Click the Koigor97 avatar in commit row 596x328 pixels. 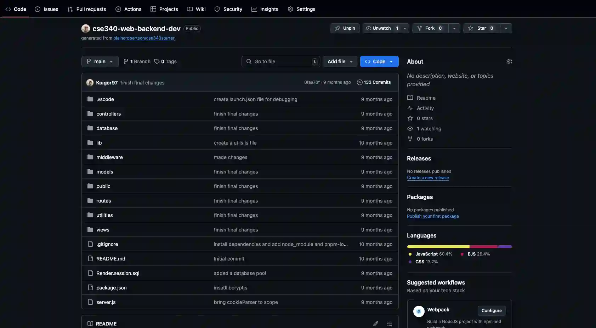90,83
